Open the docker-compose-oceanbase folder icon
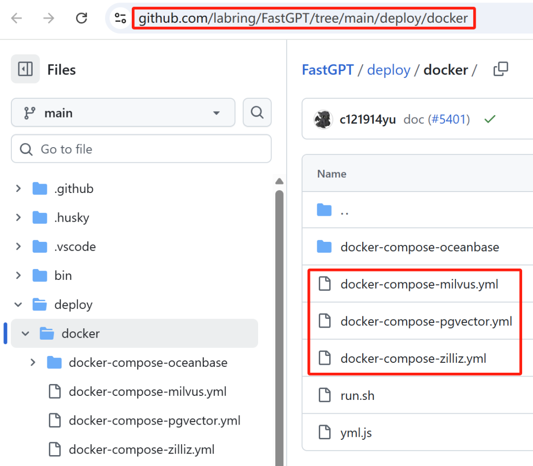Image resolution: width=533 pixels, height=466 pixels. [324, 247]
